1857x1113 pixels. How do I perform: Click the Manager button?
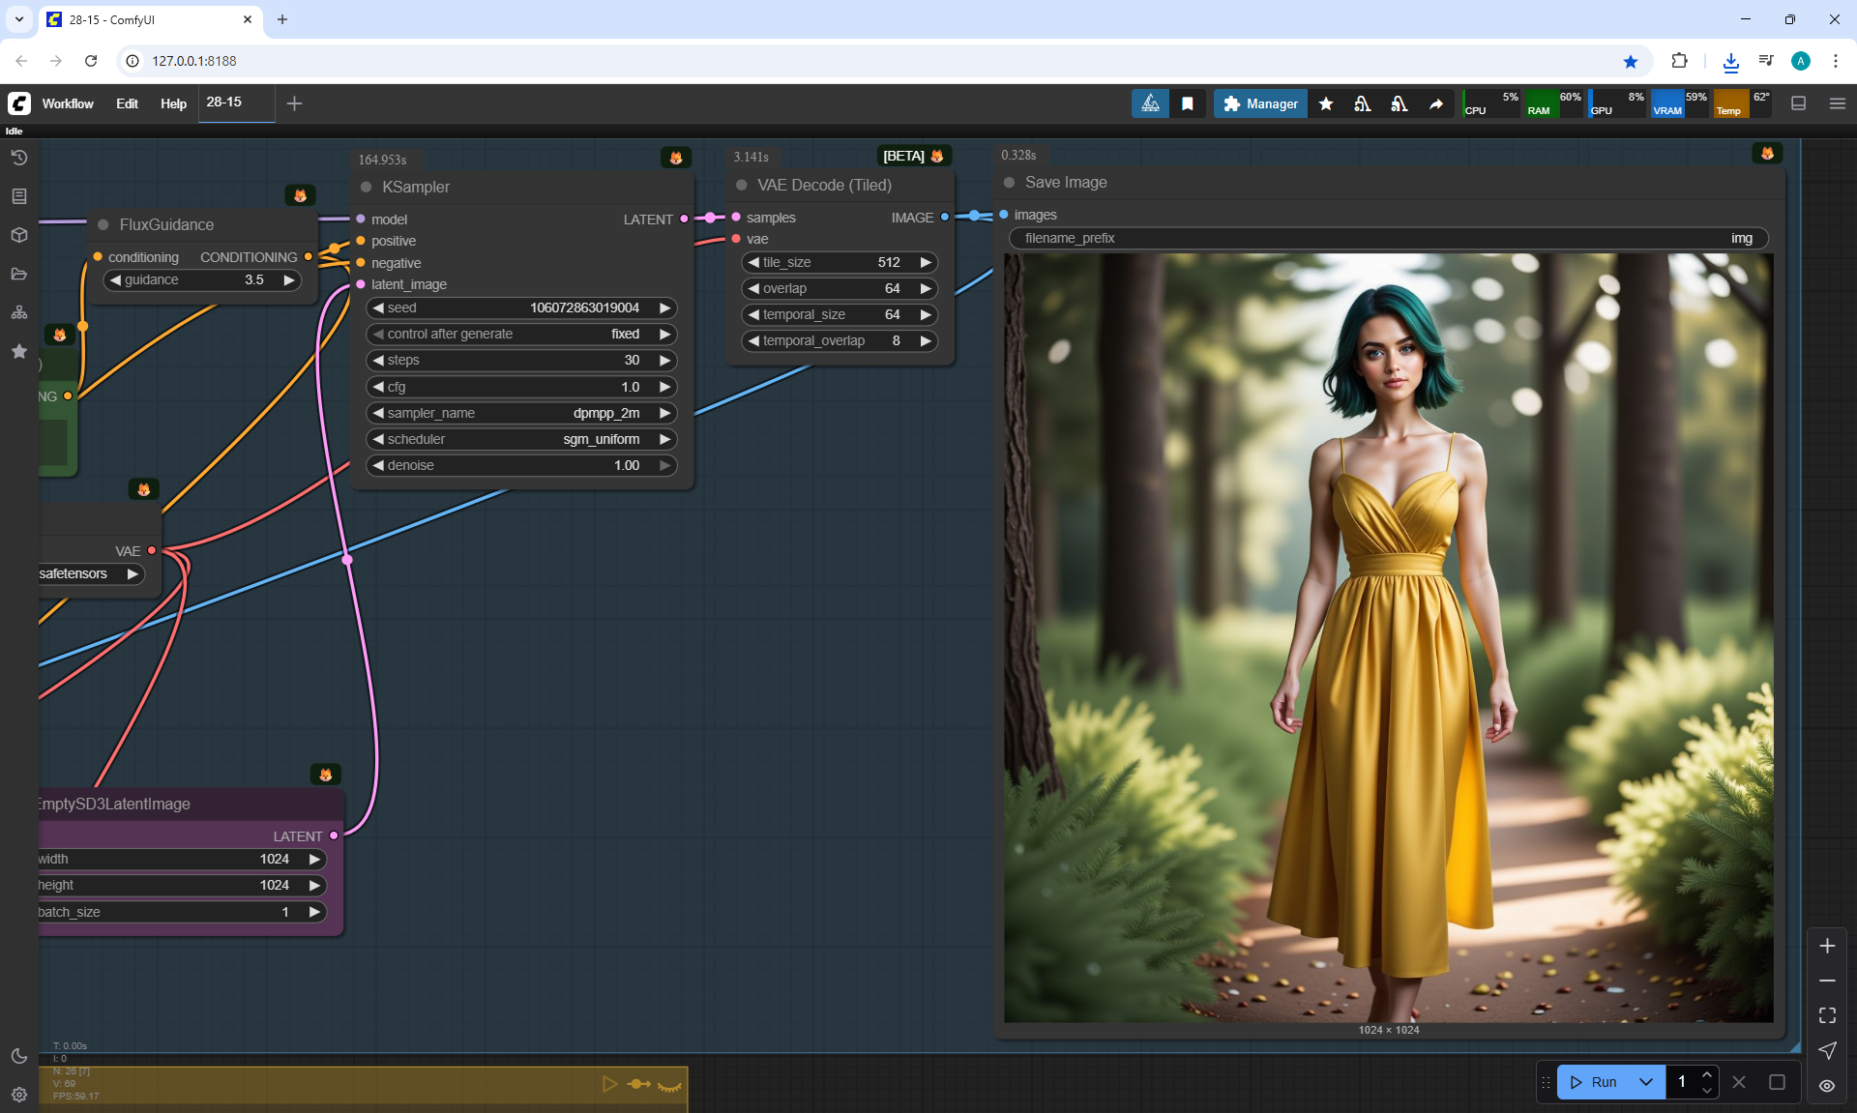1260,103
